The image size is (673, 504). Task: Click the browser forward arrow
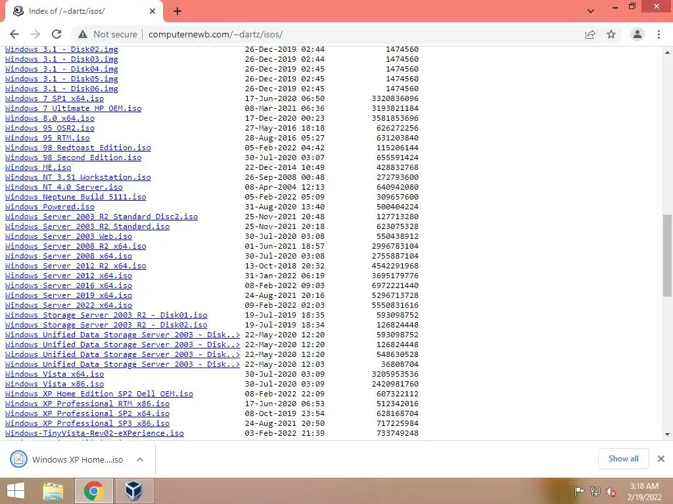pos(35,34)
